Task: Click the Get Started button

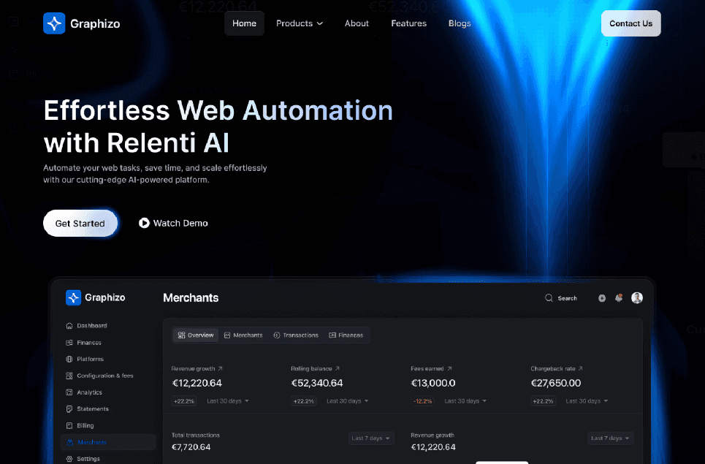Action: [x=80, y=223]
